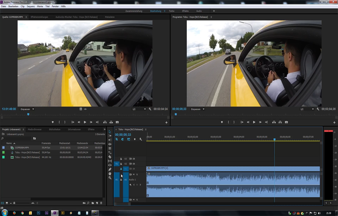Open the Sequenz menu
The height and width of the screenshot is (216, 338).
click(31, 6)
